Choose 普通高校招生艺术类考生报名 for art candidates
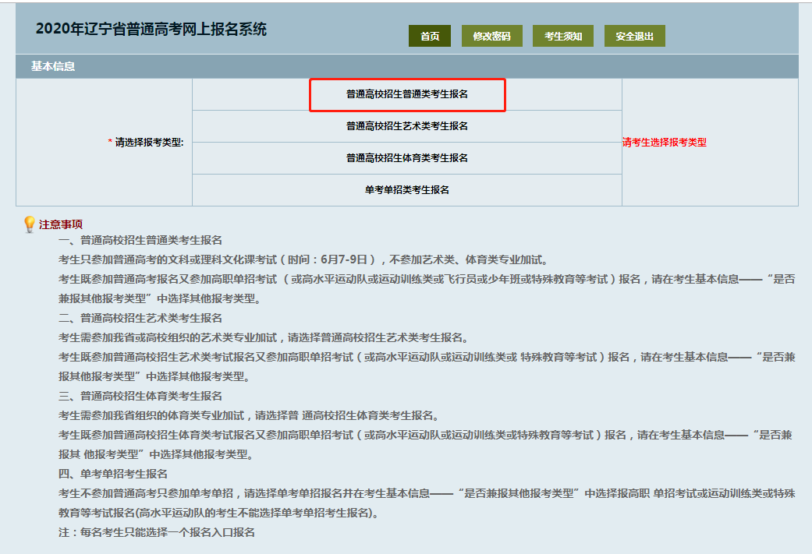 pos(406,125)
